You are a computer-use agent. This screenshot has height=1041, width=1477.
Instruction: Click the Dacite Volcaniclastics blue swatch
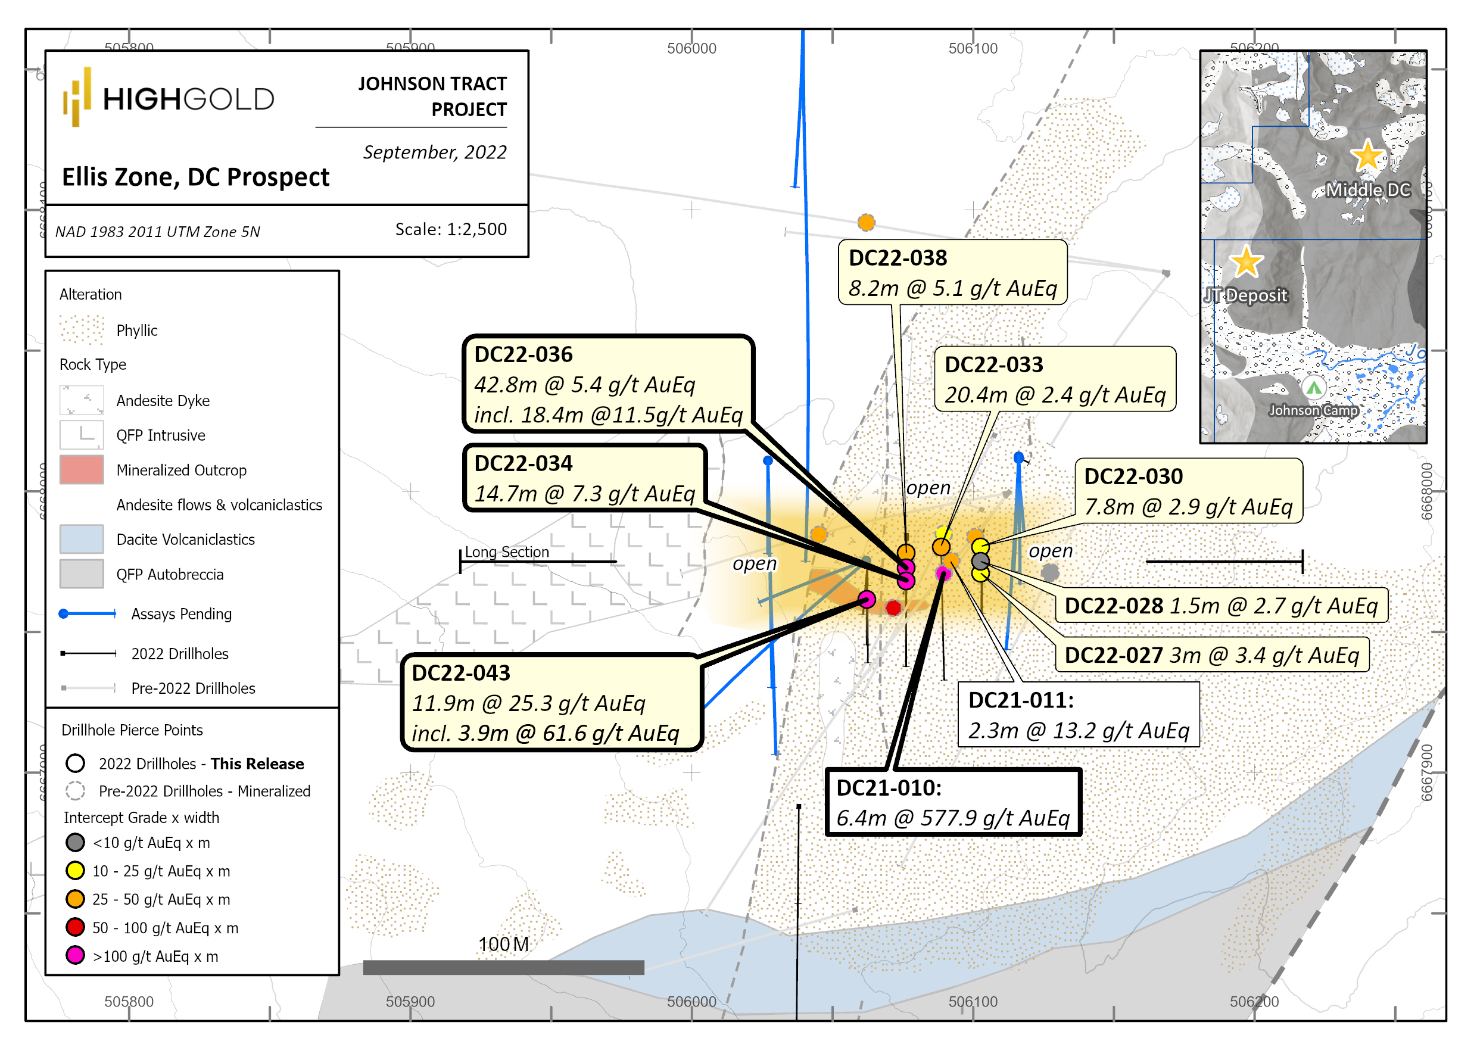coord(81,539)
